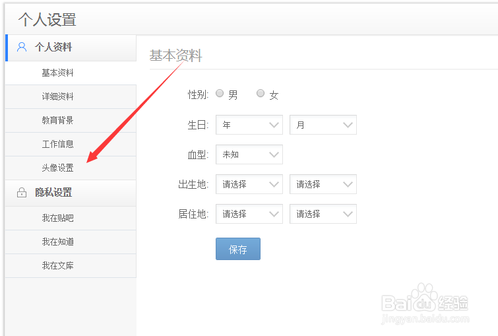Click the lock icon beside 隐私设置
Viewport: 498px width, 336px height.
click(x=22, y=192)
